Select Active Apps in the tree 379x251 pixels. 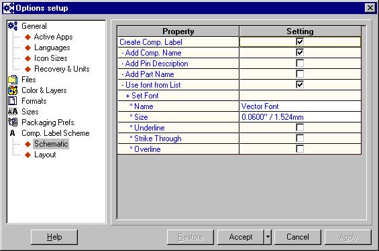(54, 37)
